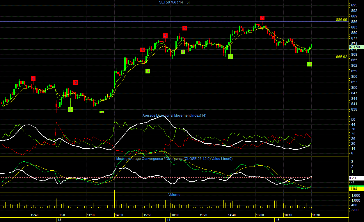Click the 15:40 time axis label
Image resolution: width=364 pixels, height=222 pixels.
(34, 215)
